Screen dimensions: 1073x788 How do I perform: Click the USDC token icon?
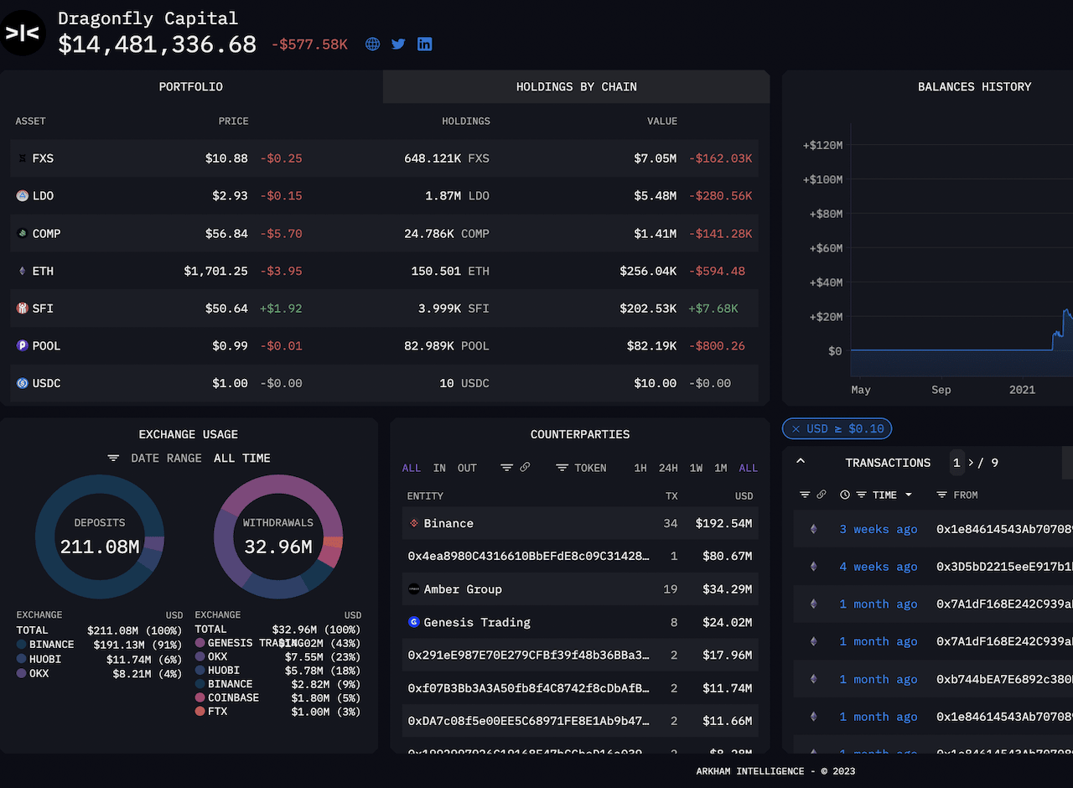[x=23, y=383]
